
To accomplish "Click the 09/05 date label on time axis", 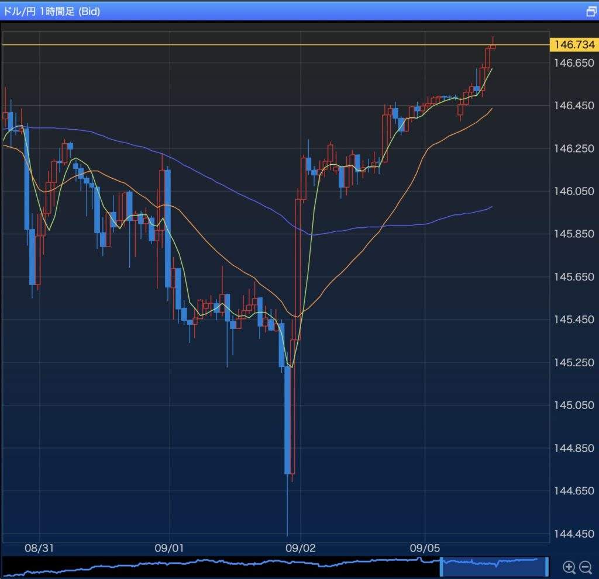I will [x=425, y=549].
